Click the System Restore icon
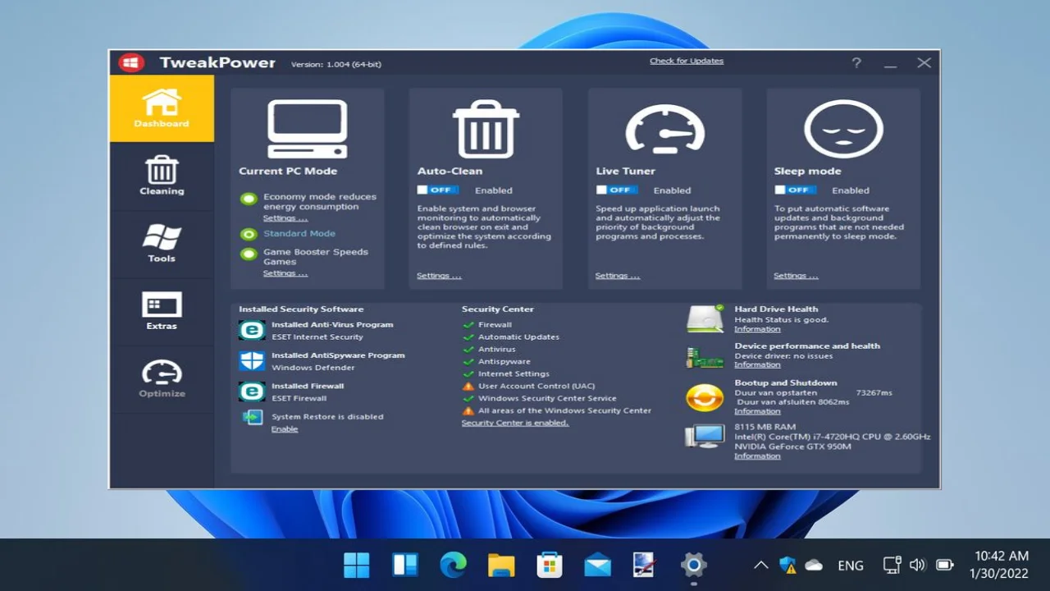Viewport: 1050px width, 591px height. point(252,417)
